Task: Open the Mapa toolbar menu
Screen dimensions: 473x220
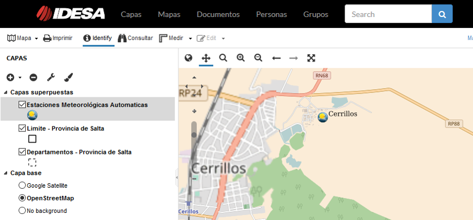Action: [19, 38]
